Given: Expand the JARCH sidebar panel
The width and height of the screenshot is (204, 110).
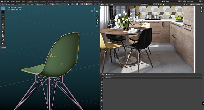Looking at the screenshot, I should click(3, 47).
